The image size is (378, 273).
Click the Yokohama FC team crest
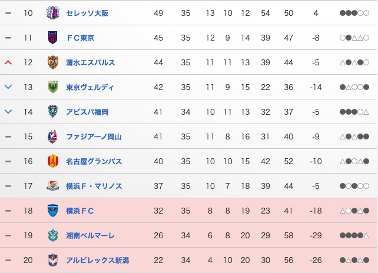click(x=53, y=211)
